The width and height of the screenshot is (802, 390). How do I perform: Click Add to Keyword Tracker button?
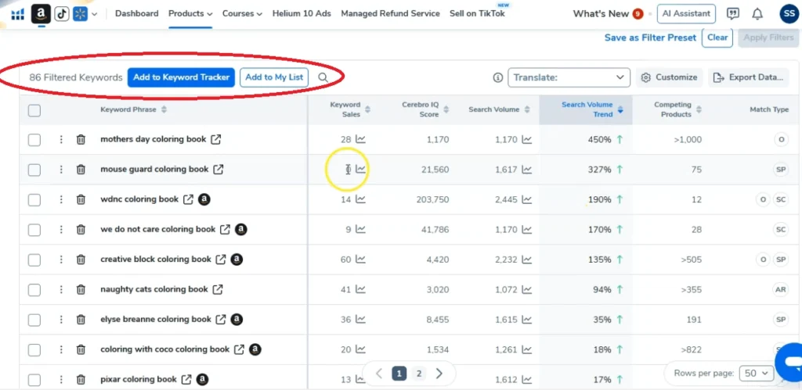click(x=181, y=77)
